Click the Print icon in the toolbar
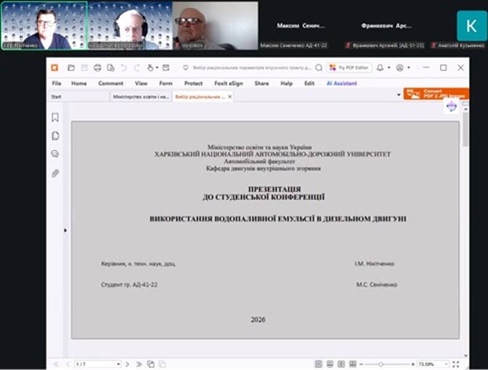The image size is (488, 370). 97,68
